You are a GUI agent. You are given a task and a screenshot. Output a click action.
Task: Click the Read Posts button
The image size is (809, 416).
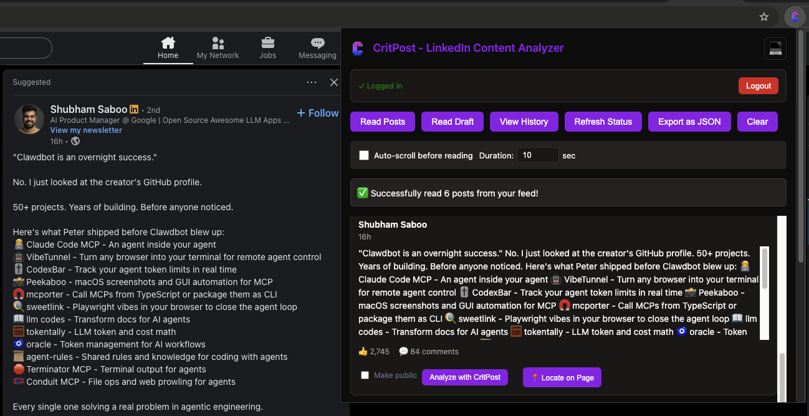click(382, 122)
